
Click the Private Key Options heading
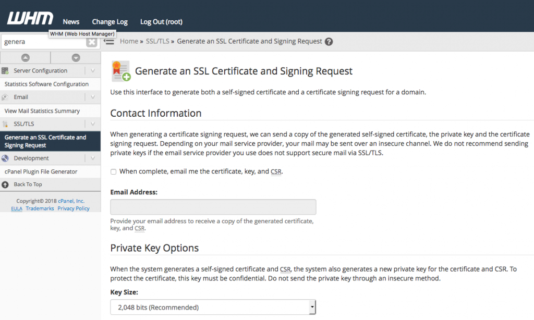pos(154,248)
